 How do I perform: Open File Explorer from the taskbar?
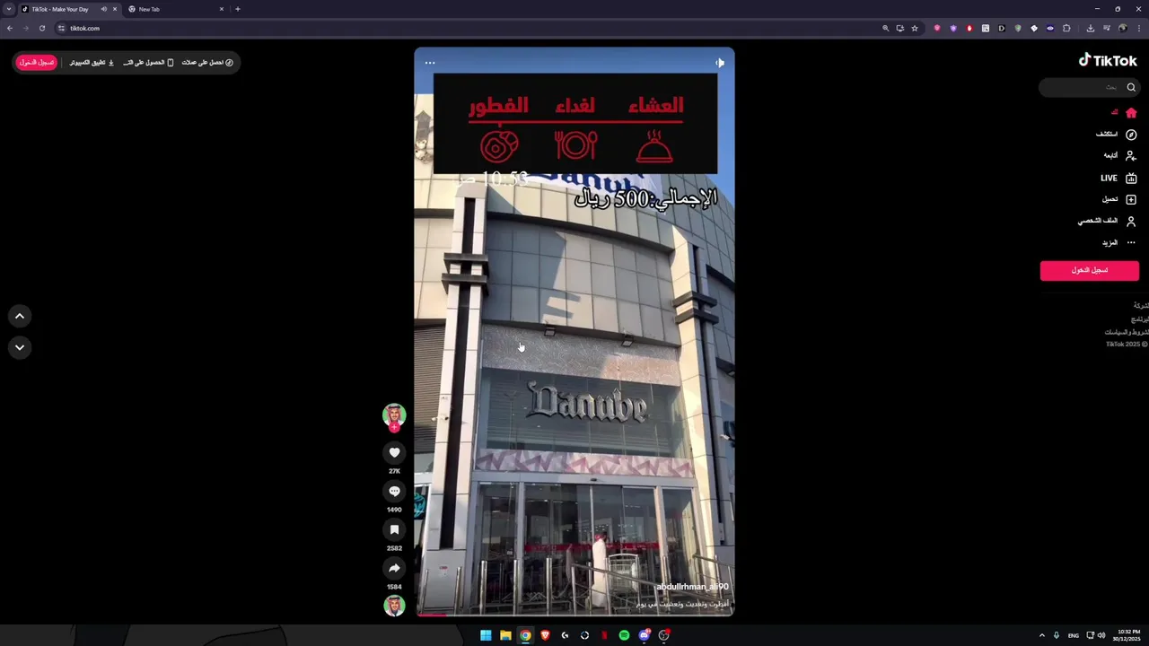point(505,635)
